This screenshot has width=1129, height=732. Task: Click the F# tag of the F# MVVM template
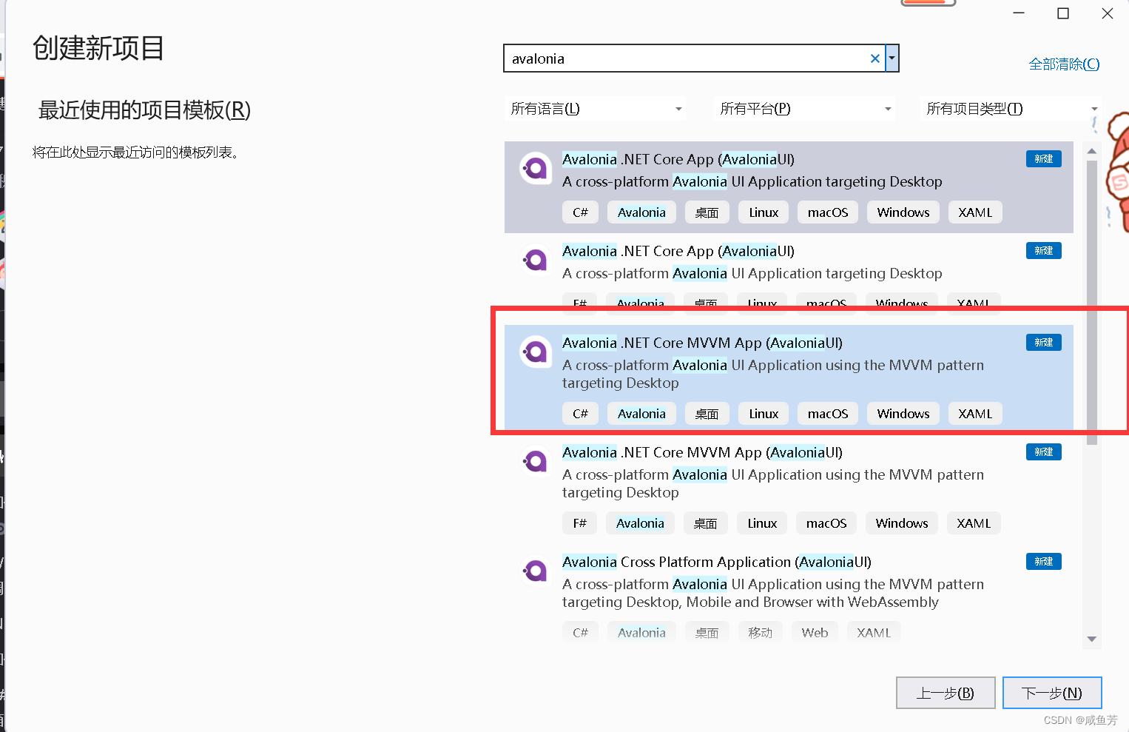click(x=579, y=523)
